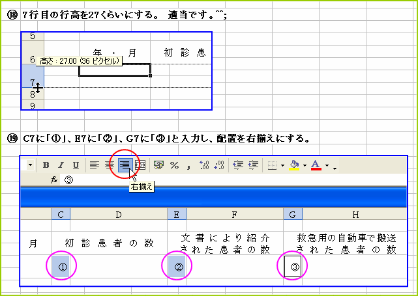
Task: Click the 初診患者の数 header cell
Action: pyautogui.click(x=110, y=243)
